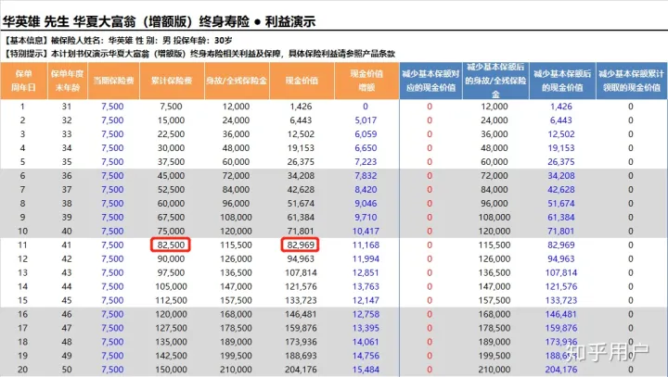Click cash value increase 6,650
The width and height of the screenshot is (668, 377).
[x=366, y=148]
